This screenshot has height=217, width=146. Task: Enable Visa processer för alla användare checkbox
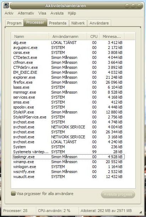(x=13, y=194)
